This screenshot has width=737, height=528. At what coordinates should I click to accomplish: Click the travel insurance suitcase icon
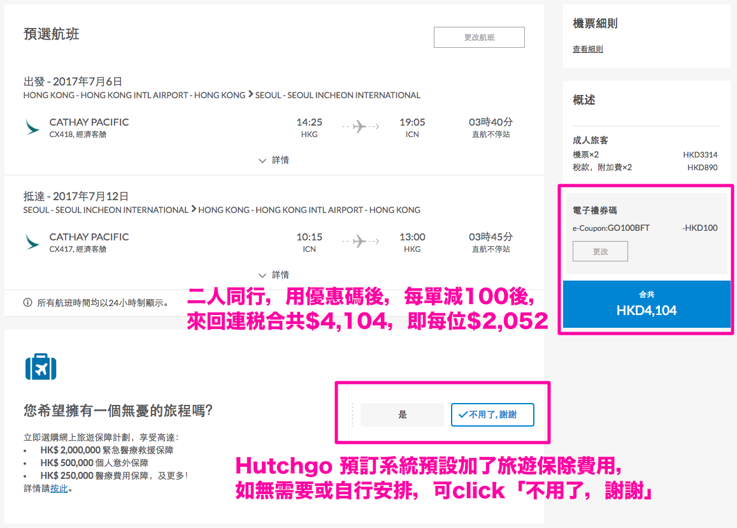(x=41, y=367)
